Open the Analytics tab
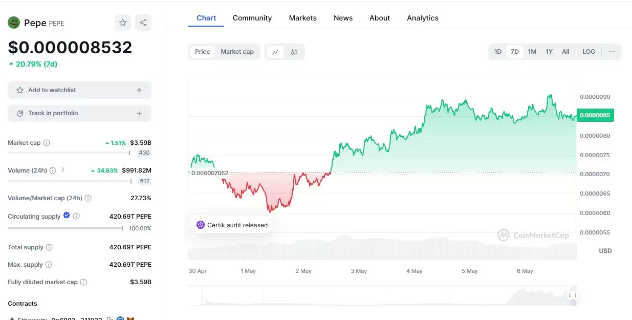Image resolution: width=632 pixels, height=320 pixels. click(x=422, y=18)
